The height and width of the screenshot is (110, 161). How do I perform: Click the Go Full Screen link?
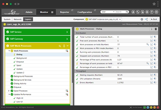136,107
